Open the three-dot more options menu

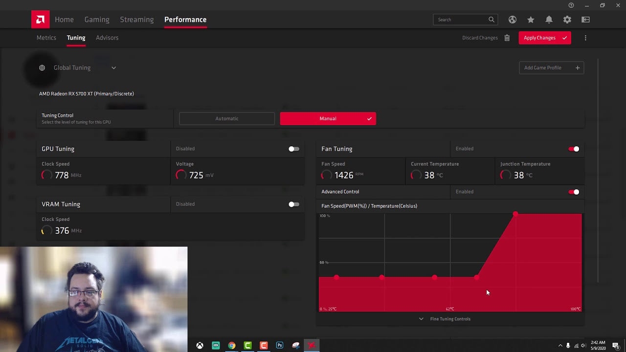(585, 38)
